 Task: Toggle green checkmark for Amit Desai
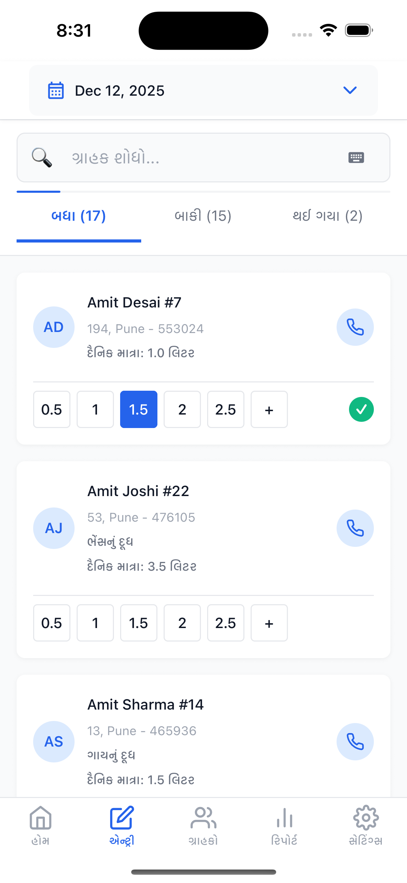361,409
